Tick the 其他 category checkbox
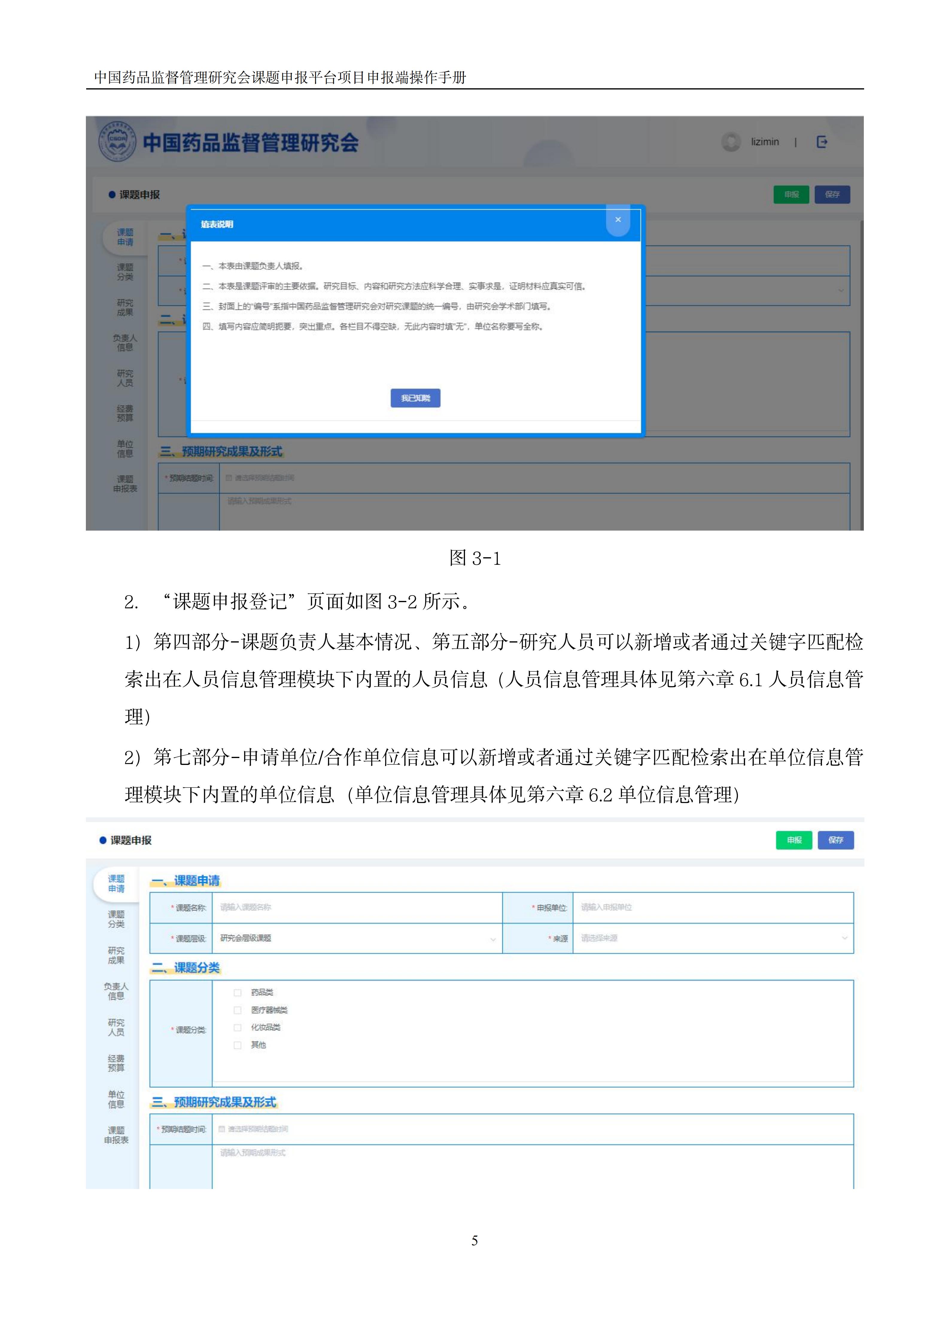Screen dimensions: 950x1344 tap(238, 1045)
